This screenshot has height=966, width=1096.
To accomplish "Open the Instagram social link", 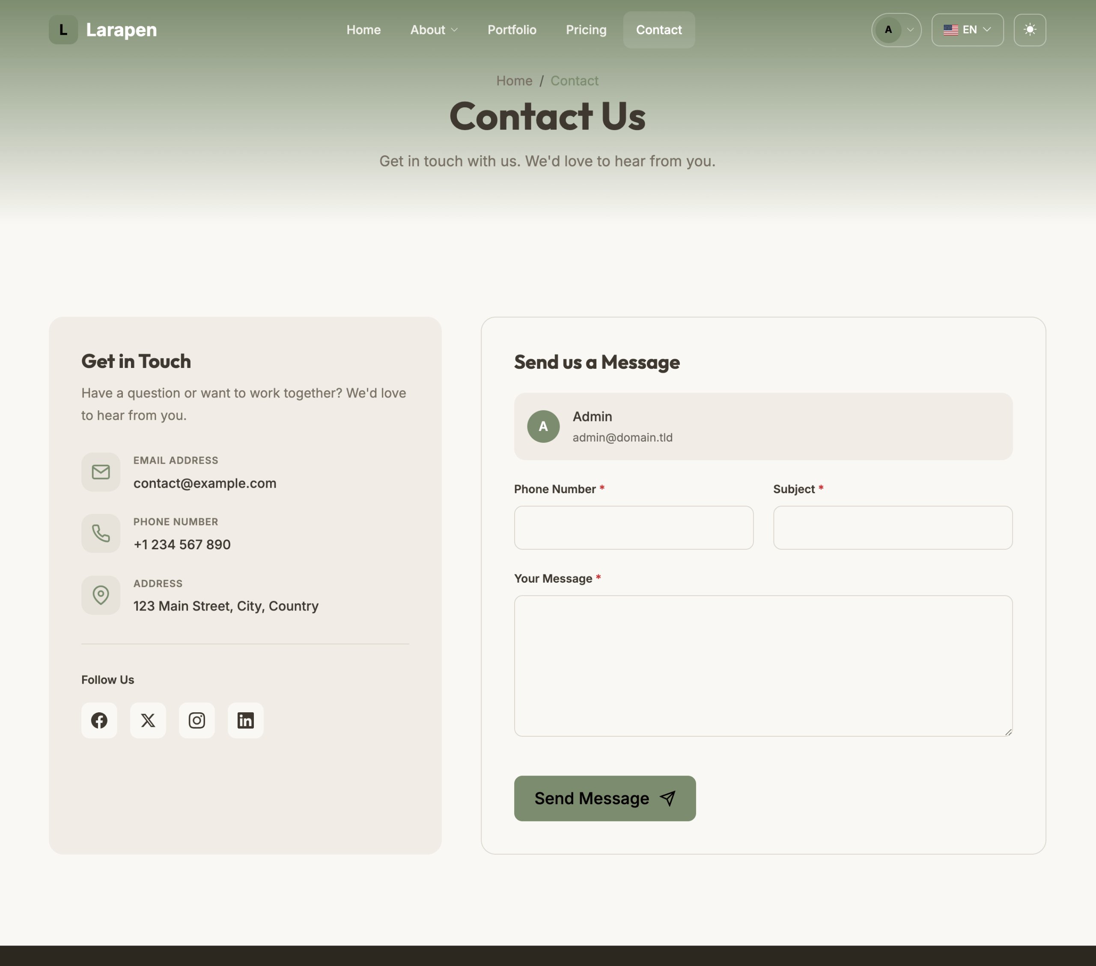I will point(197,720).
